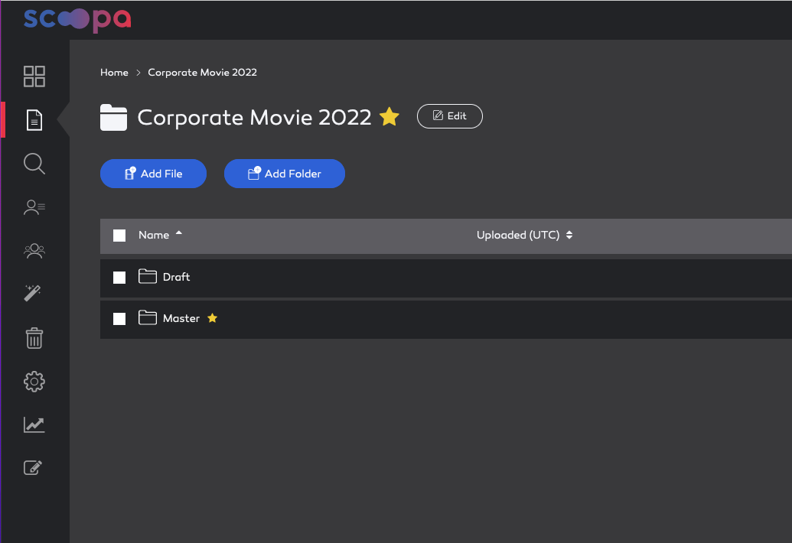Open the magic wand tool in sidebar
This screenshot has width=792, height=543.
click(x=33, y=293)
